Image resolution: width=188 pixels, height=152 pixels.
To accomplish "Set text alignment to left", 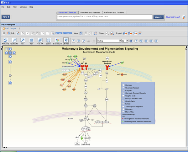I will click(x=146, y=41).
